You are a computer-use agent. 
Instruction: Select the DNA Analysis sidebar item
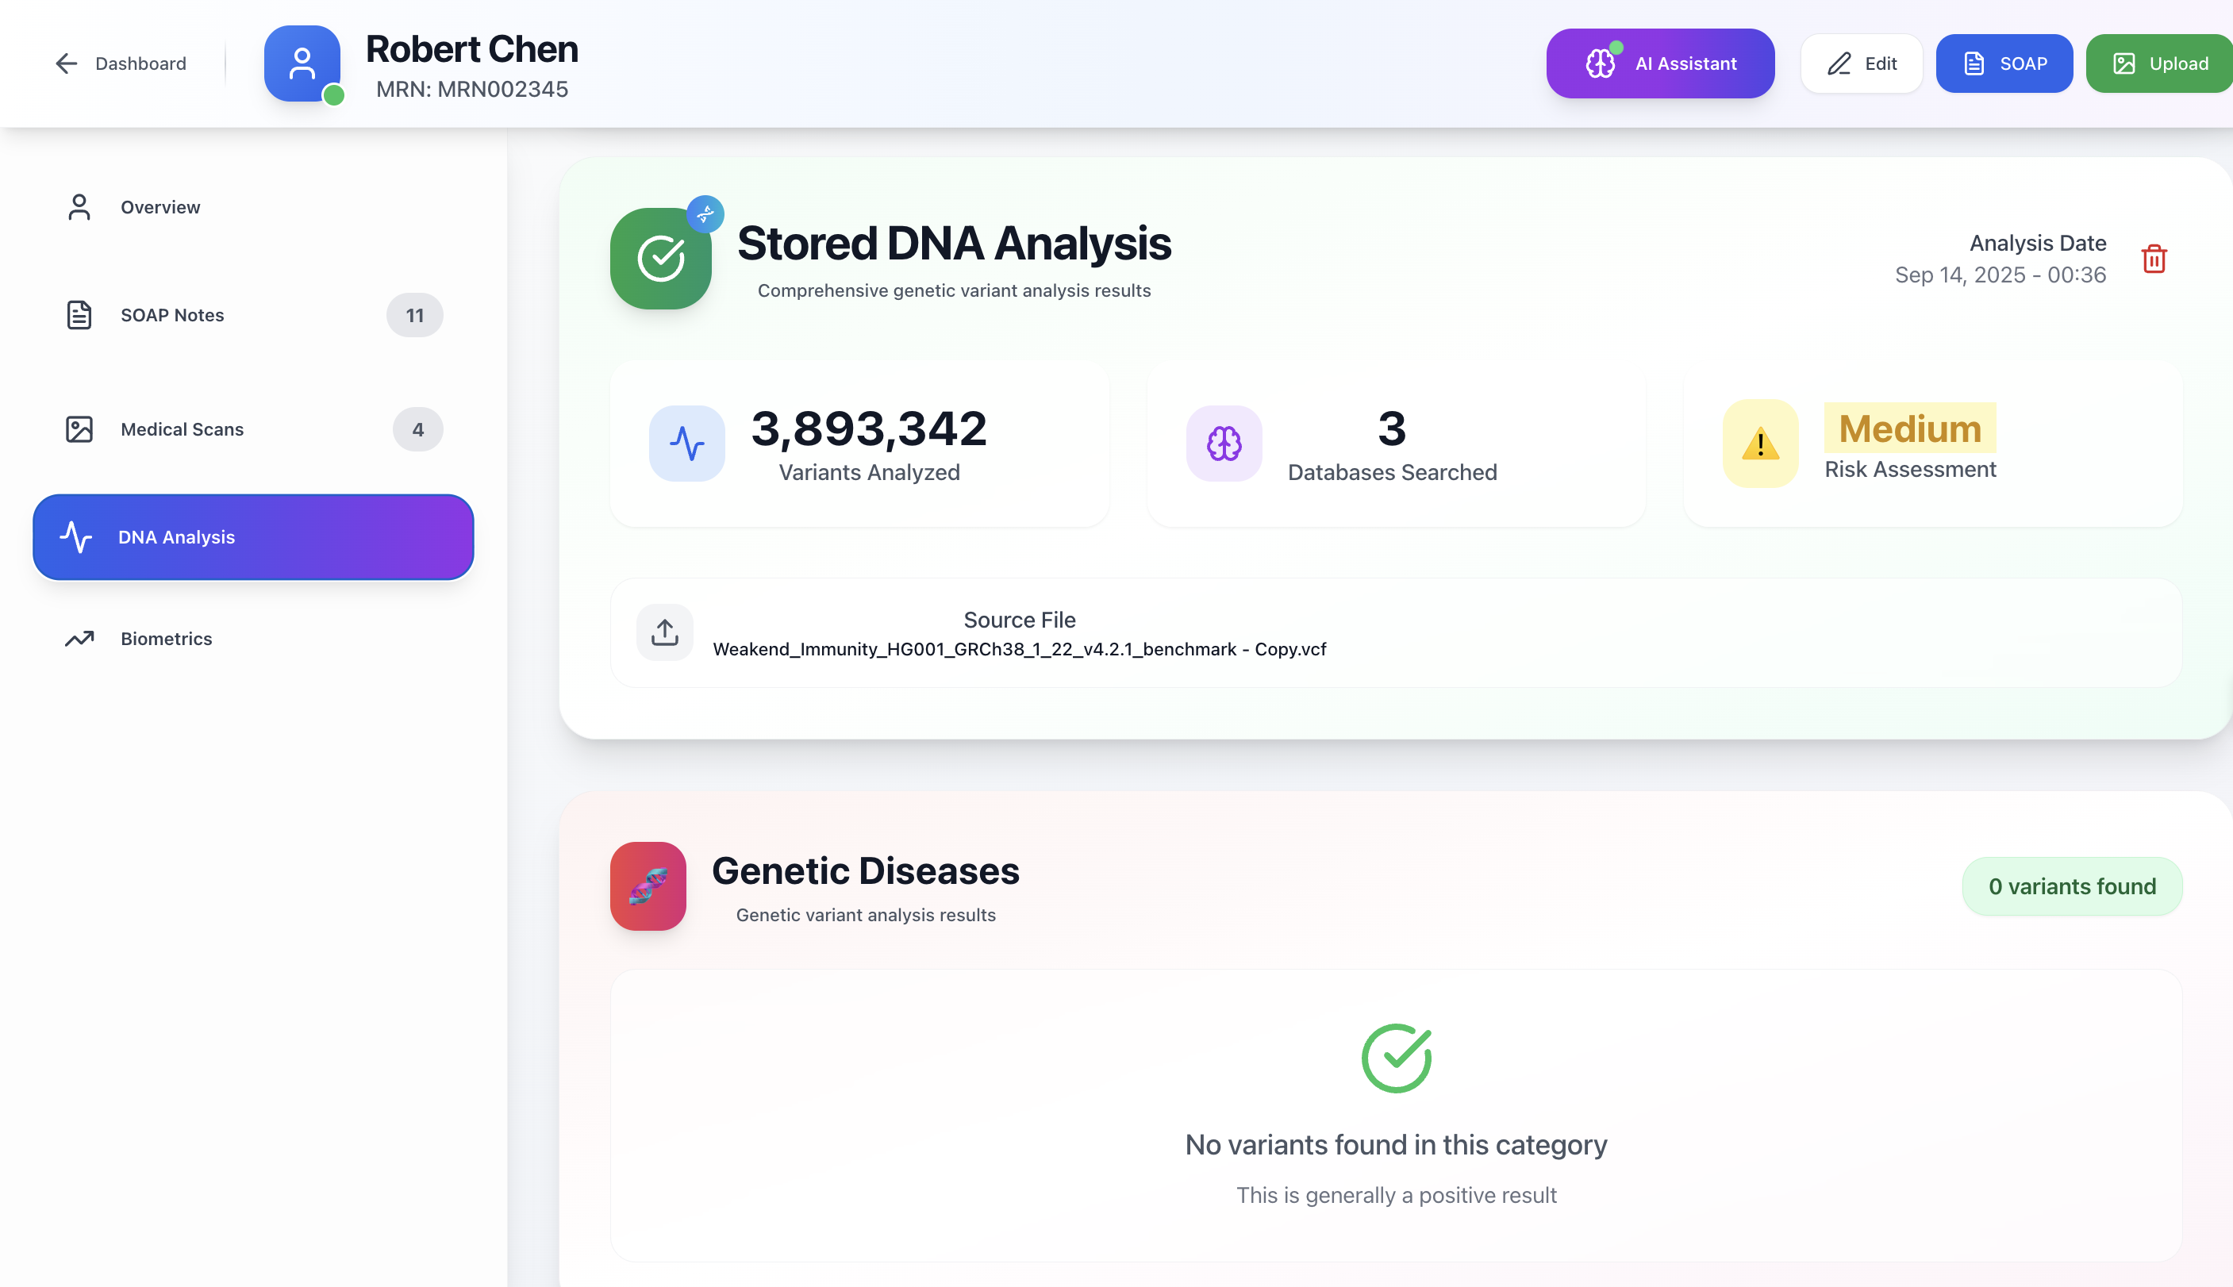pyautogui.click(x=253, y=537)
